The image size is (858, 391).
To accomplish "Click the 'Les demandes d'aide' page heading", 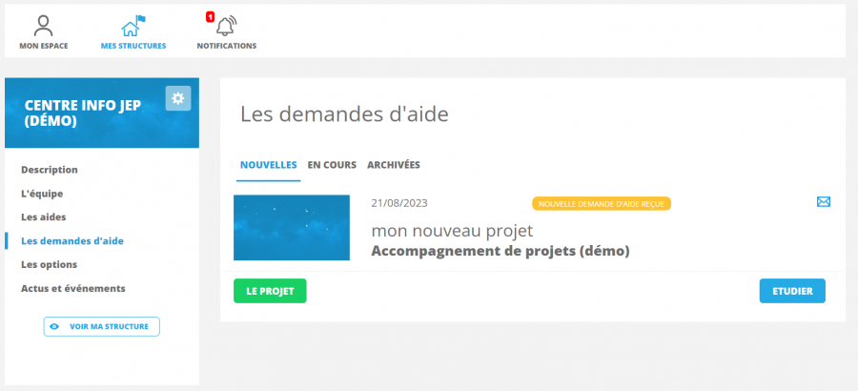I will click(344, 114).
